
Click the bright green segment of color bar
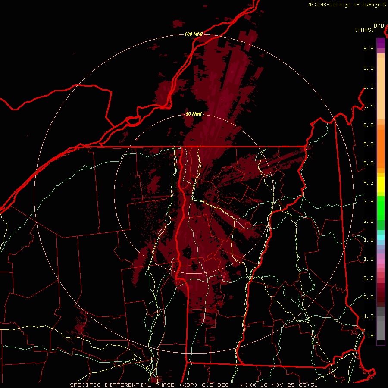[381, 208]
